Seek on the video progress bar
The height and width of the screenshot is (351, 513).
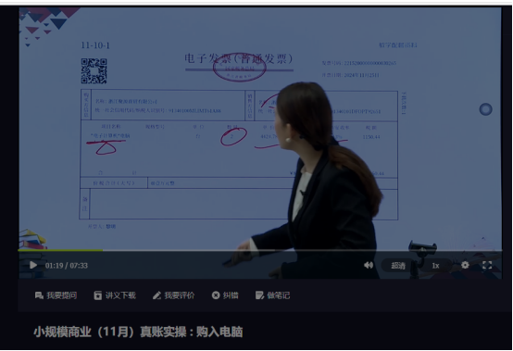pos(260,250)
